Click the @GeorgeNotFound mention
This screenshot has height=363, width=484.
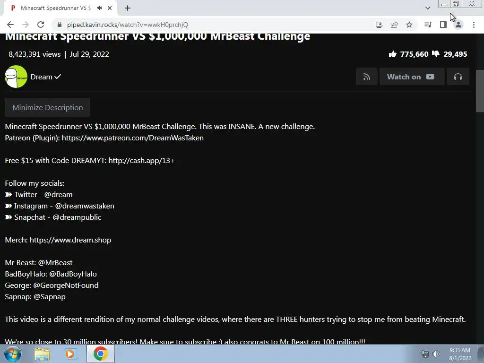pyautogui.click(x=66, y=285)
